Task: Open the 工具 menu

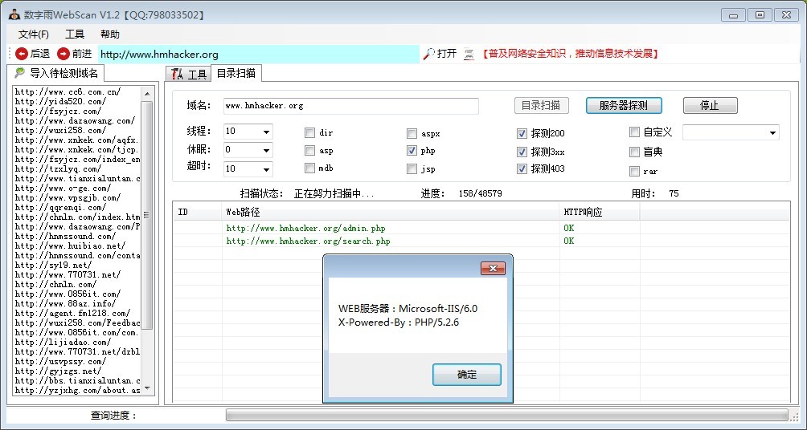Action: [x=75, y=34]
